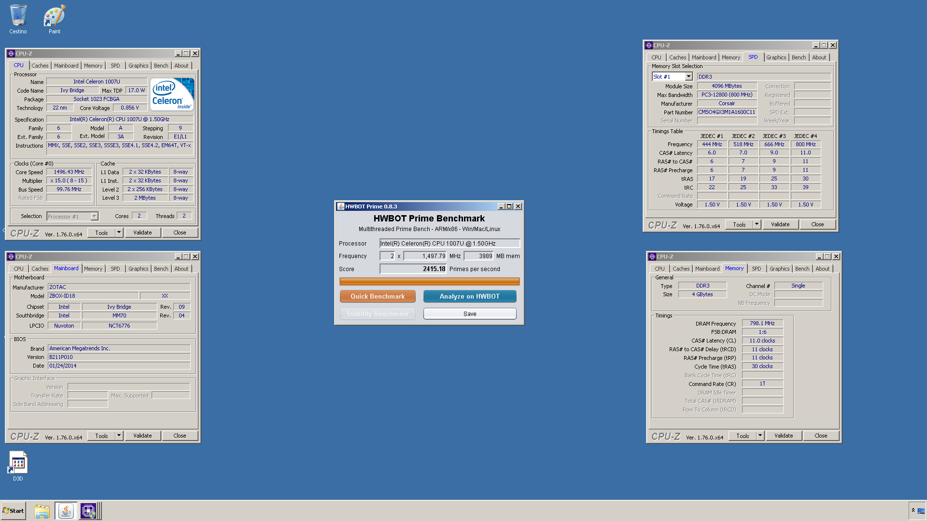Screen dimensions: 927x521
Task: Expand Tools arrow in Mainboard window
Action: (x=119, y=436)
